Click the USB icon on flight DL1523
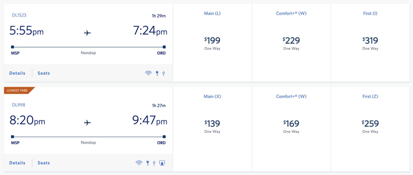Viewport: 413px width, 175px height. tap(163, 73)
